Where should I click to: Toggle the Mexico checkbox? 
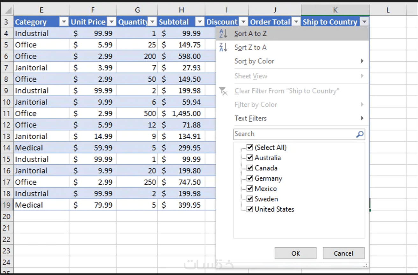click(x=250, y=189)
